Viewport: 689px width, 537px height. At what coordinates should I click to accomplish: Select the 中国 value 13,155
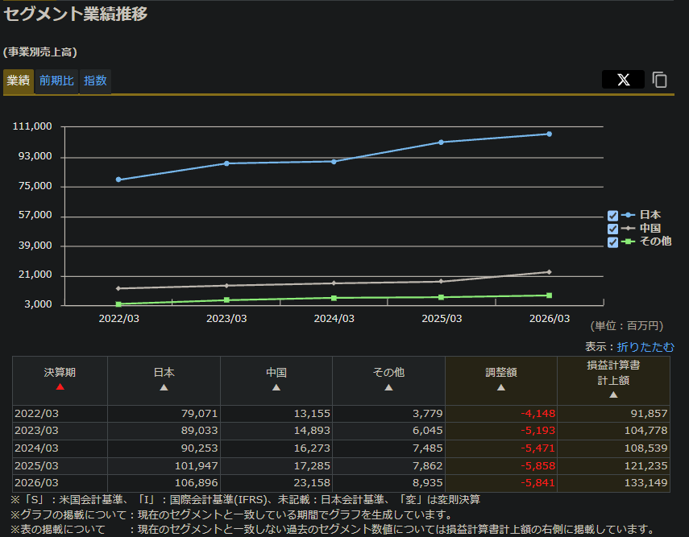coord(312,414)
